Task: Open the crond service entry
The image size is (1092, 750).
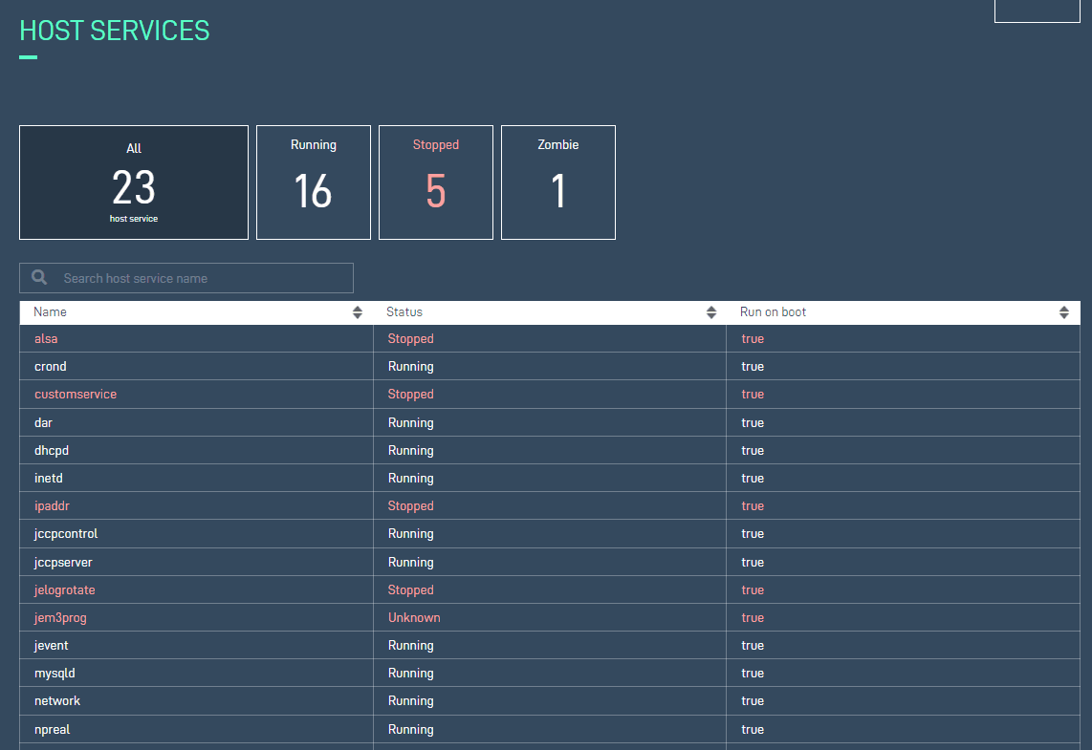Action: (x=51, y=367)
